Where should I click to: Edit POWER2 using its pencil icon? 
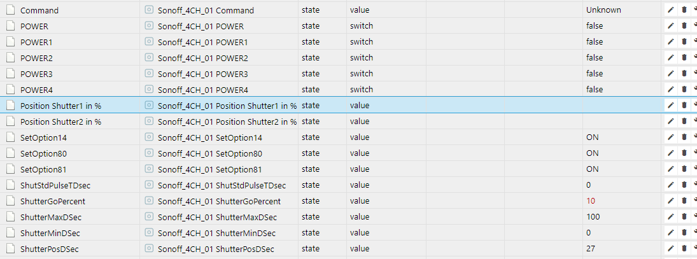pyautogui.click(x=671, y=58)
